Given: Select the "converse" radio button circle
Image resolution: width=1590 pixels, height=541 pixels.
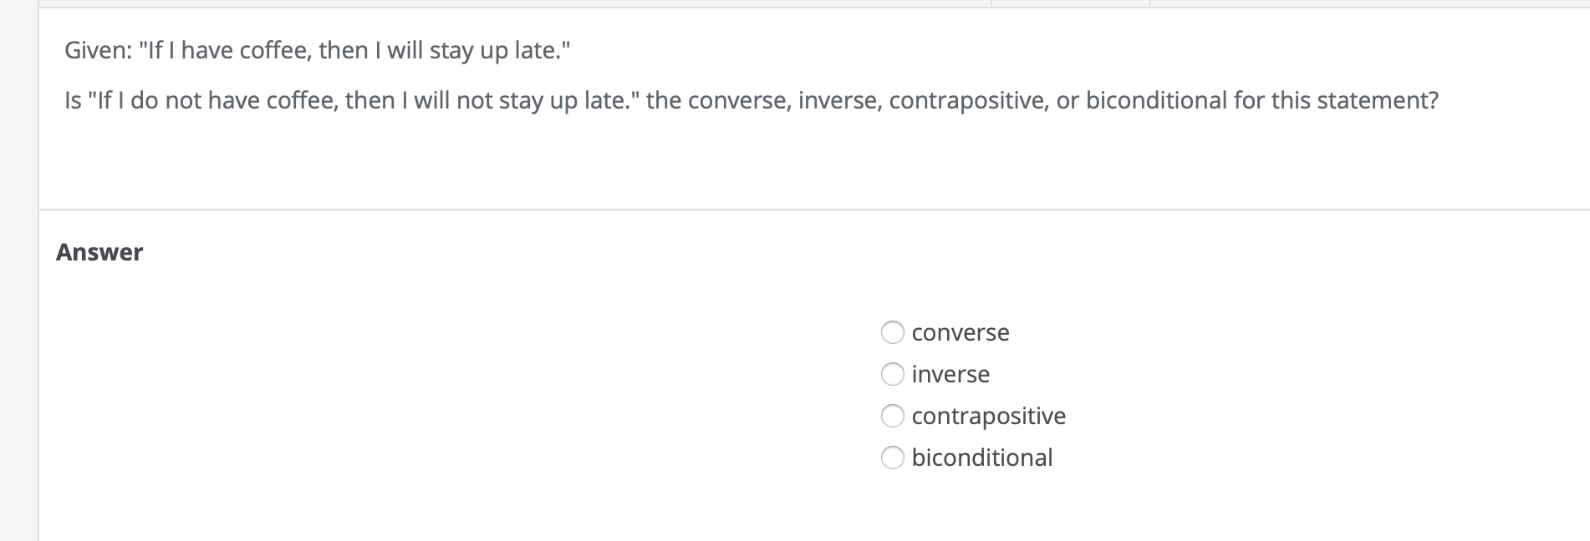Looking at the screenshot, I should (893, 332).
